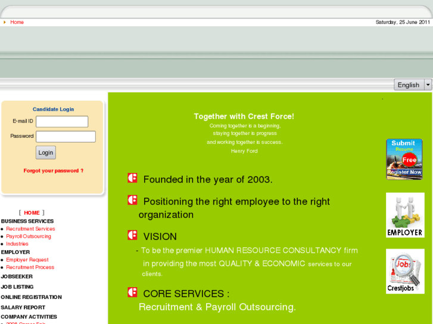Open Recruitment Process link
The height and width of the screenshot is (324, 433).
(30, 267)
